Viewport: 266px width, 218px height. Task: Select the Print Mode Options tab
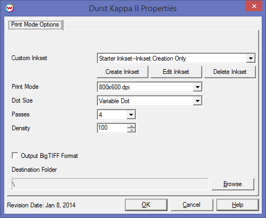(35, 24)
